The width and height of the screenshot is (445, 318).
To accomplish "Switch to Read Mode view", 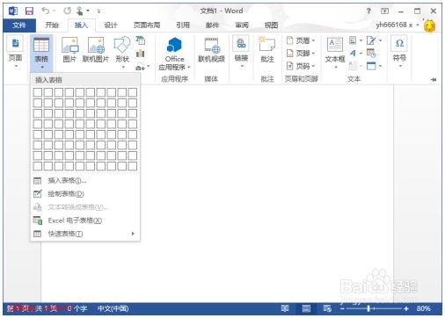I will [x=285, y=308].
